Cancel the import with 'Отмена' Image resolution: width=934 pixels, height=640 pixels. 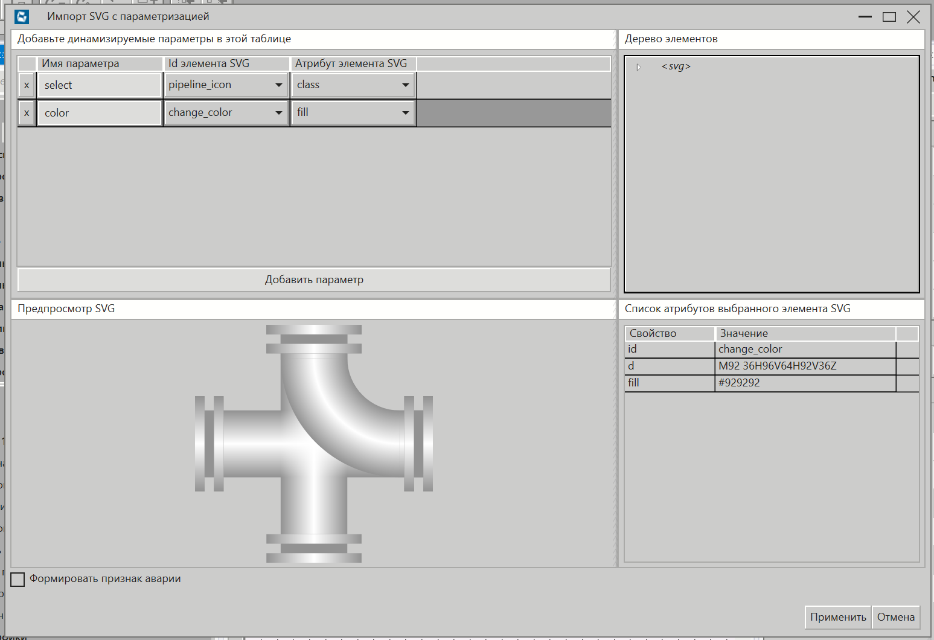895,617
